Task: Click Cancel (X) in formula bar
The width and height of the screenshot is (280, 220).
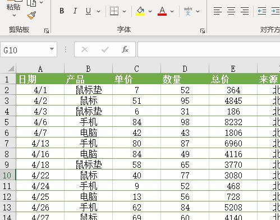Action: point(85,49)
